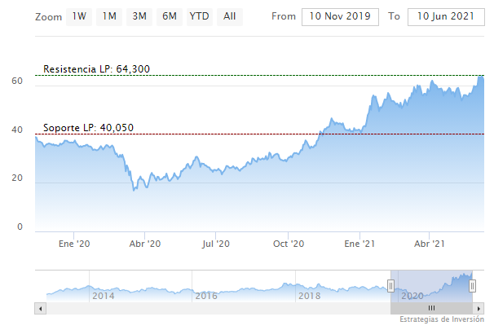Switch zoom to 3M
The height and width of the screenshot is (330, 494).
pyautogui.click(x=139, y=16)
